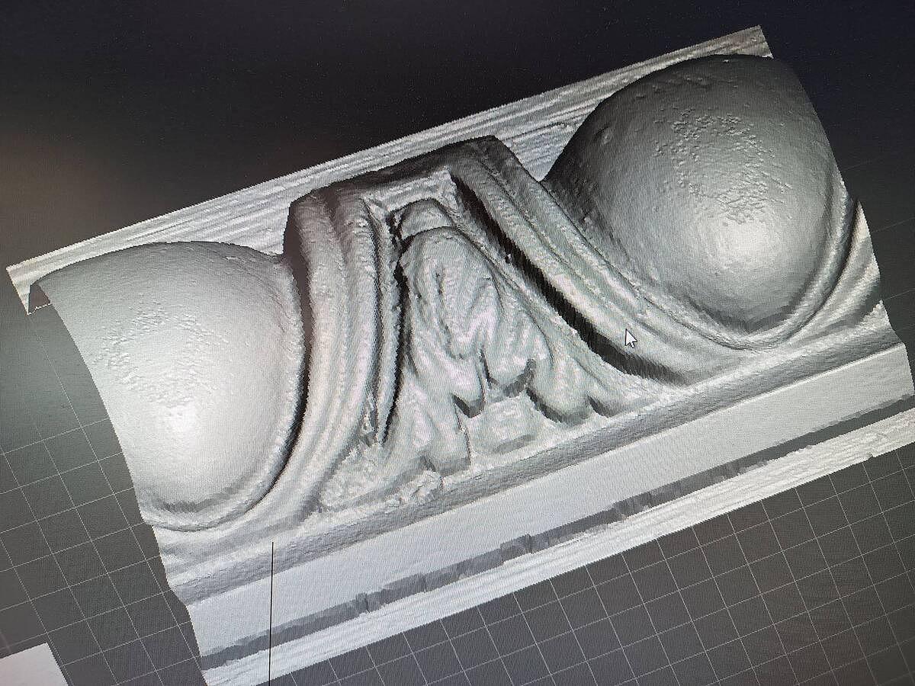Image resolution: width=915 pixels, height=686 pixels.
Task: Click the dark groove right of the central carving
Action: 564,305
